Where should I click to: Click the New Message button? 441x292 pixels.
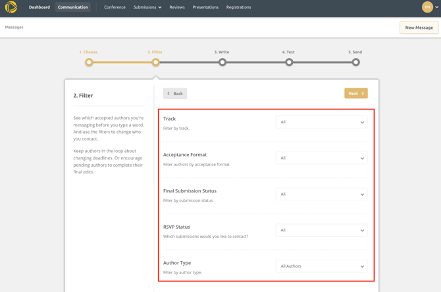419,28
